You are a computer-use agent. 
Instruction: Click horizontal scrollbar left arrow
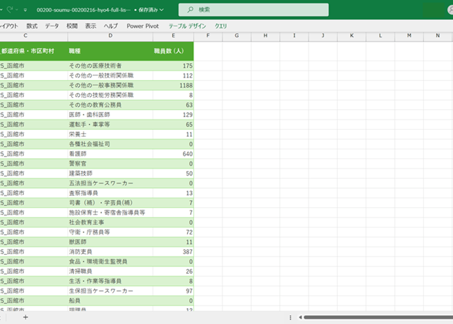[x=300, y=317]
